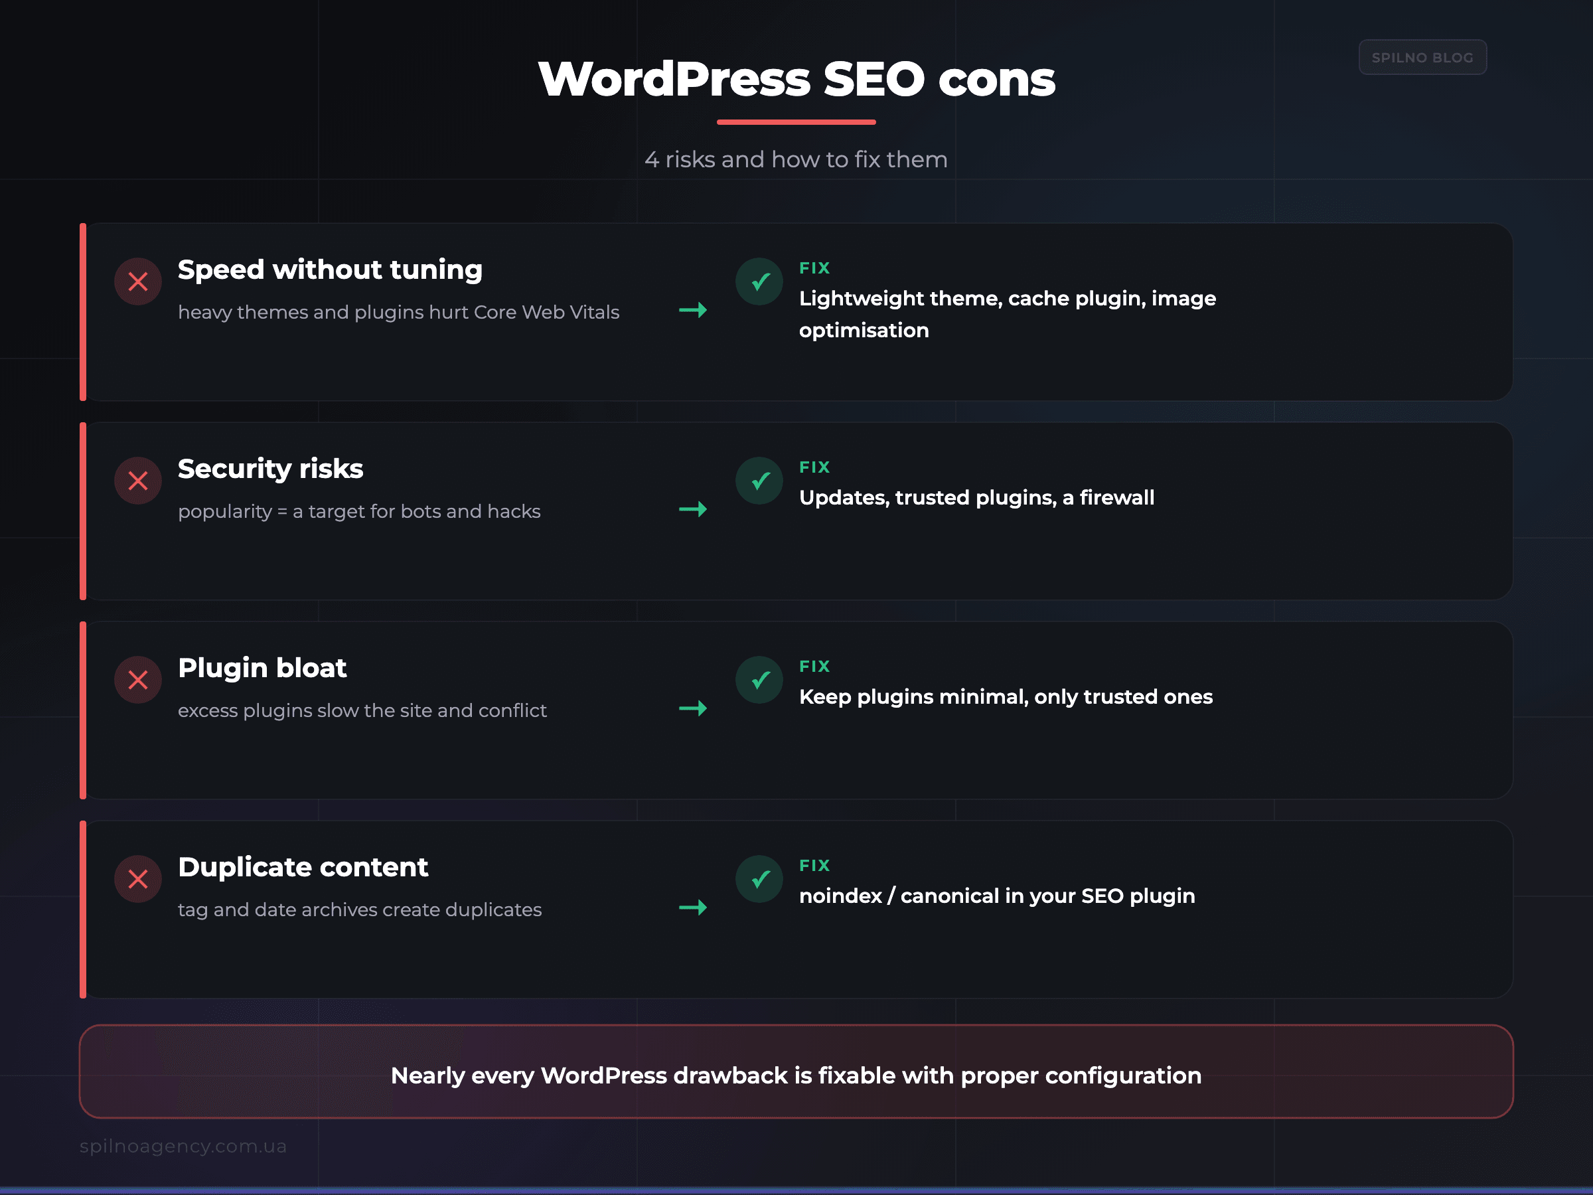
Task: Click the green arrow in the Speed without tuning row
Action: (x=693, y=311)
